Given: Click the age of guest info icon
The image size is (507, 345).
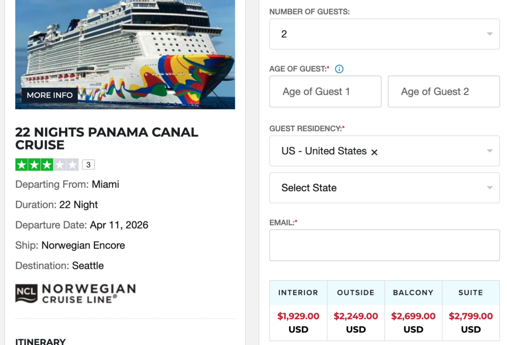Looking at the screenshot, I should pyautogui.click(x=339, y=69).
